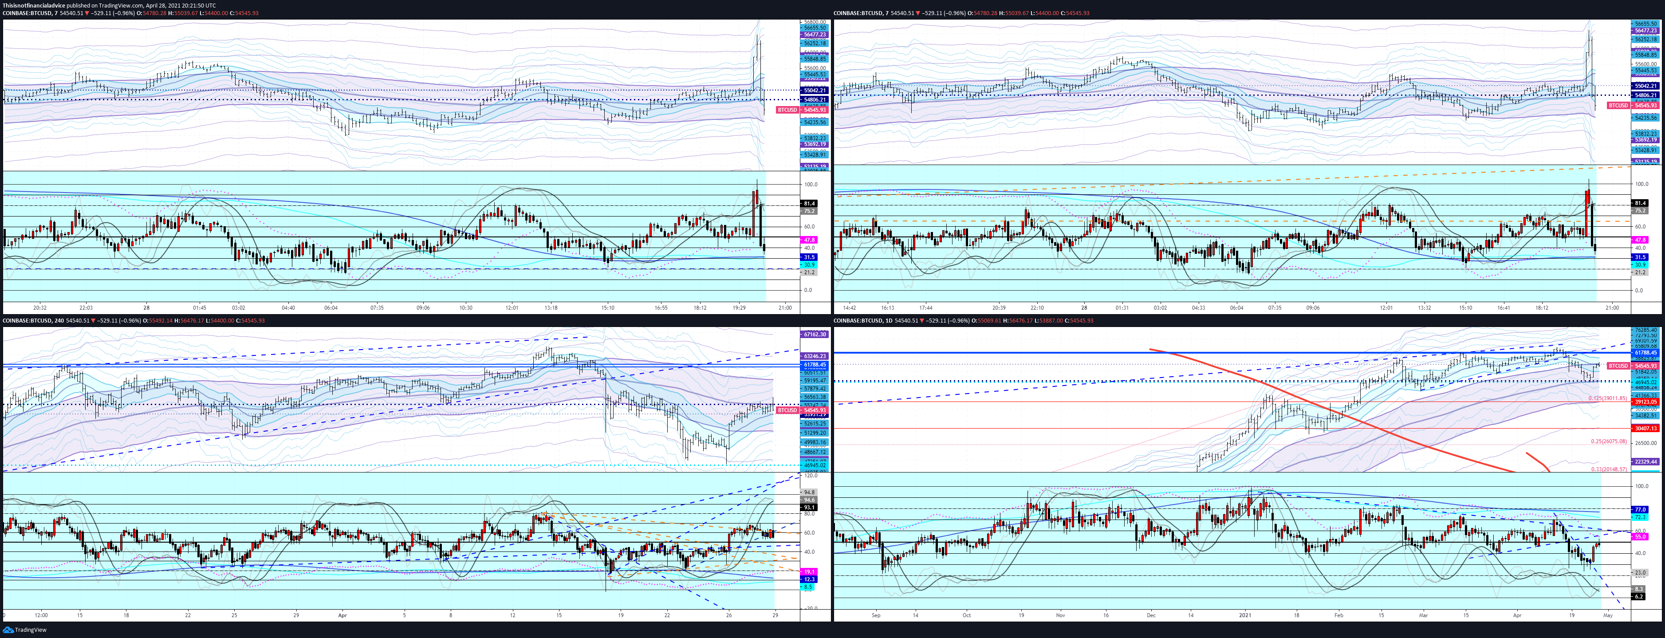The image size is (1665, 638).
Task: Click the 14:42 time axis label
Action: click(849, 308)
